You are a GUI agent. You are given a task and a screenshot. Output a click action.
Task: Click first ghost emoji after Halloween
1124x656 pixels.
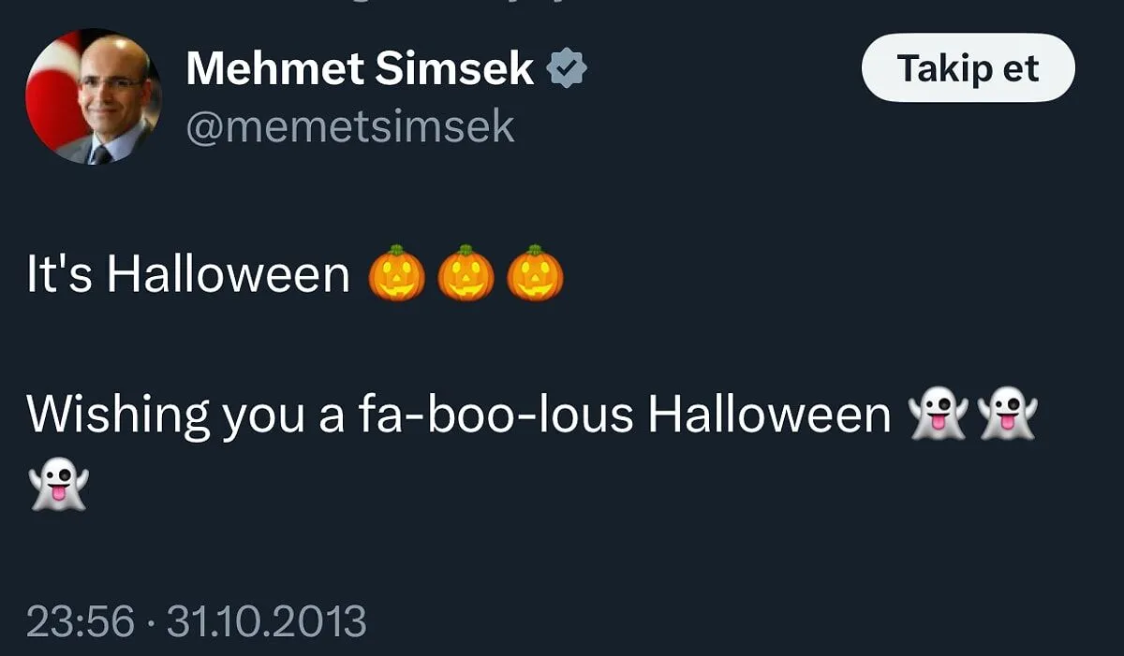tap(938, 415)
